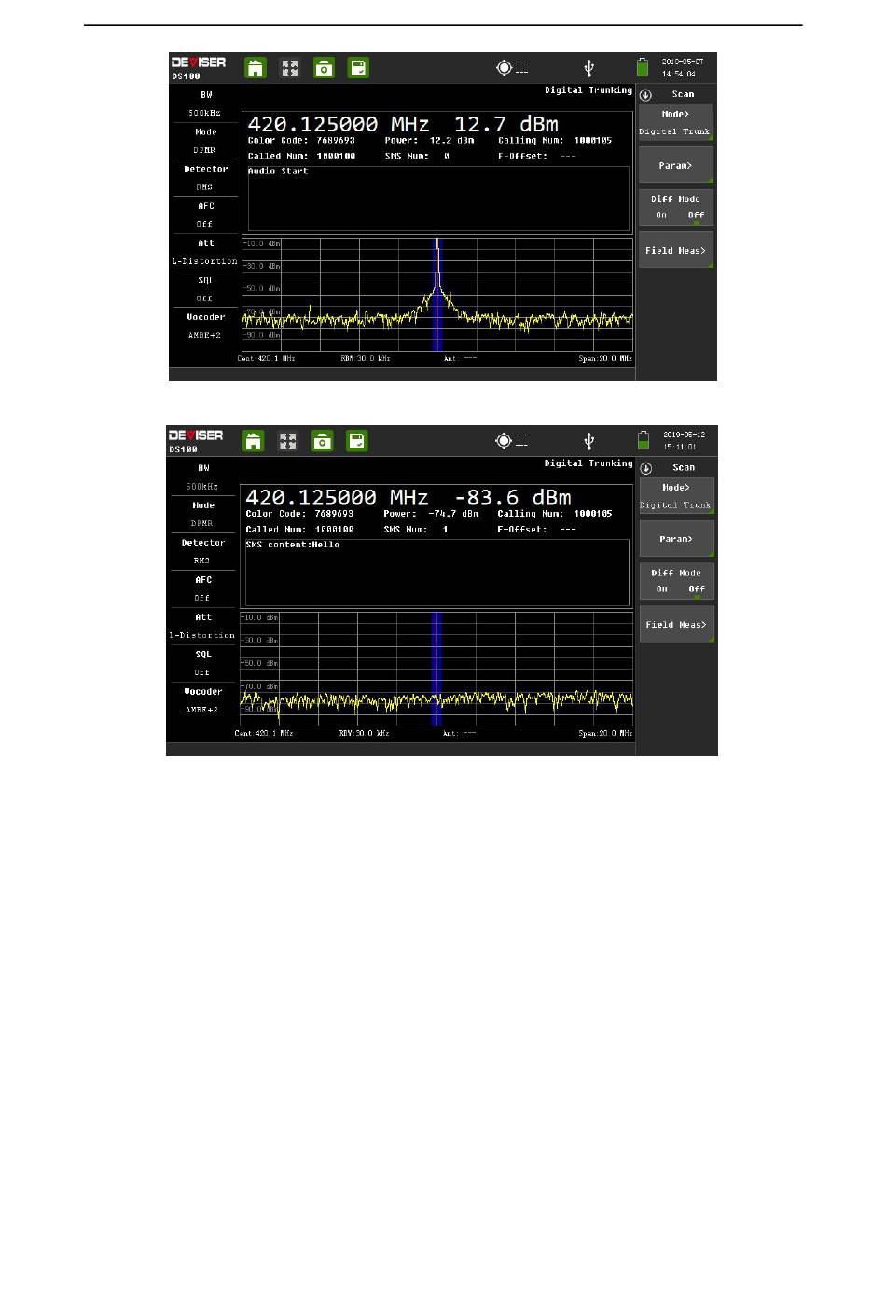
Task: Open Vocoder AMBE+2 setting, Audio Start screen
Action: [x=205, y=326]
